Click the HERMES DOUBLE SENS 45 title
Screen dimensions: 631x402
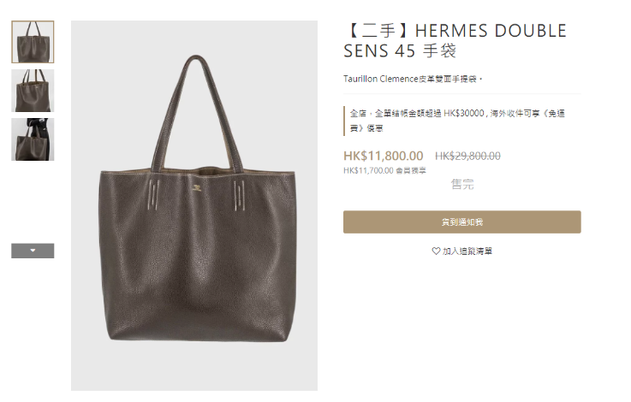tap(455, 41)
